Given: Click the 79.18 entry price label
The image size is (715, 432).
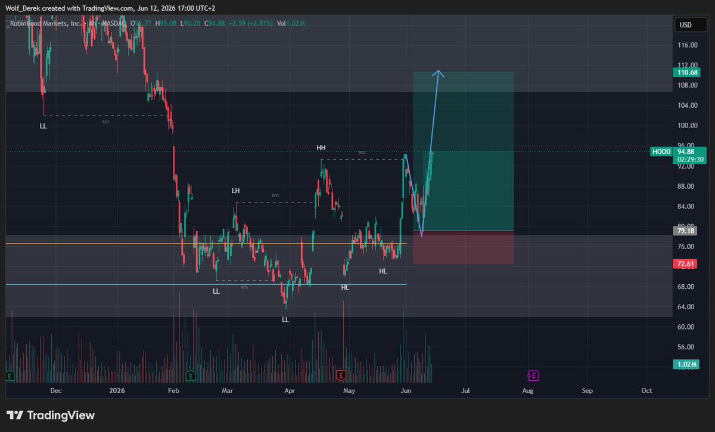Looking at the screenshot, I should click(x=685, y=231).
